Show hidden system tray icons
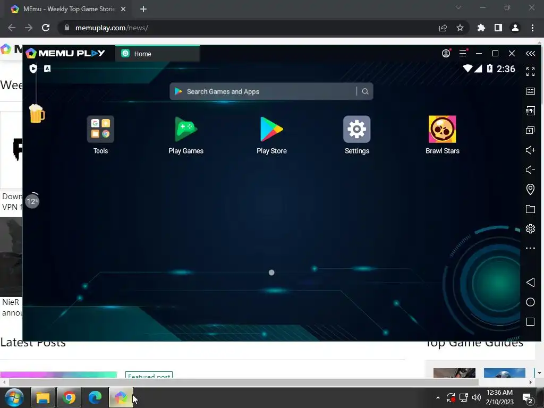This screenshot has width=544, height=408. pos(438,397)
